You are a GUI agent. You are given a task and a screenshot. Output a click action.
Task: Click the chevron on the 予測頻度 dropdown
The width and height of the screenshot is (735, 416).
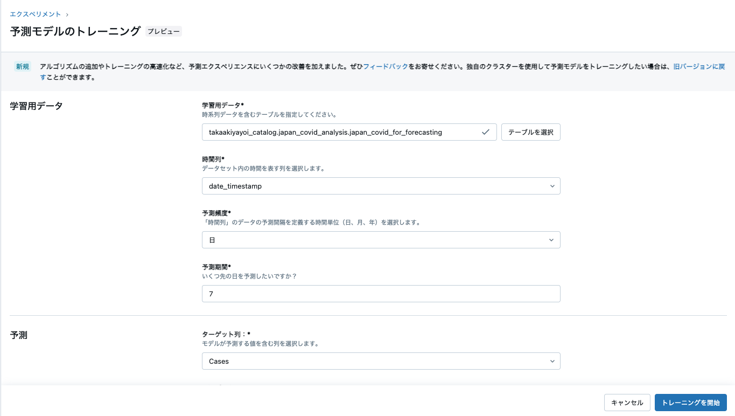tap(552, 240)
